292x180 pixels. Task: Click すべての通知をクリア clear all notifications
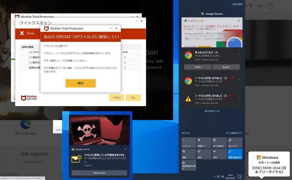(x=234, y=133)
